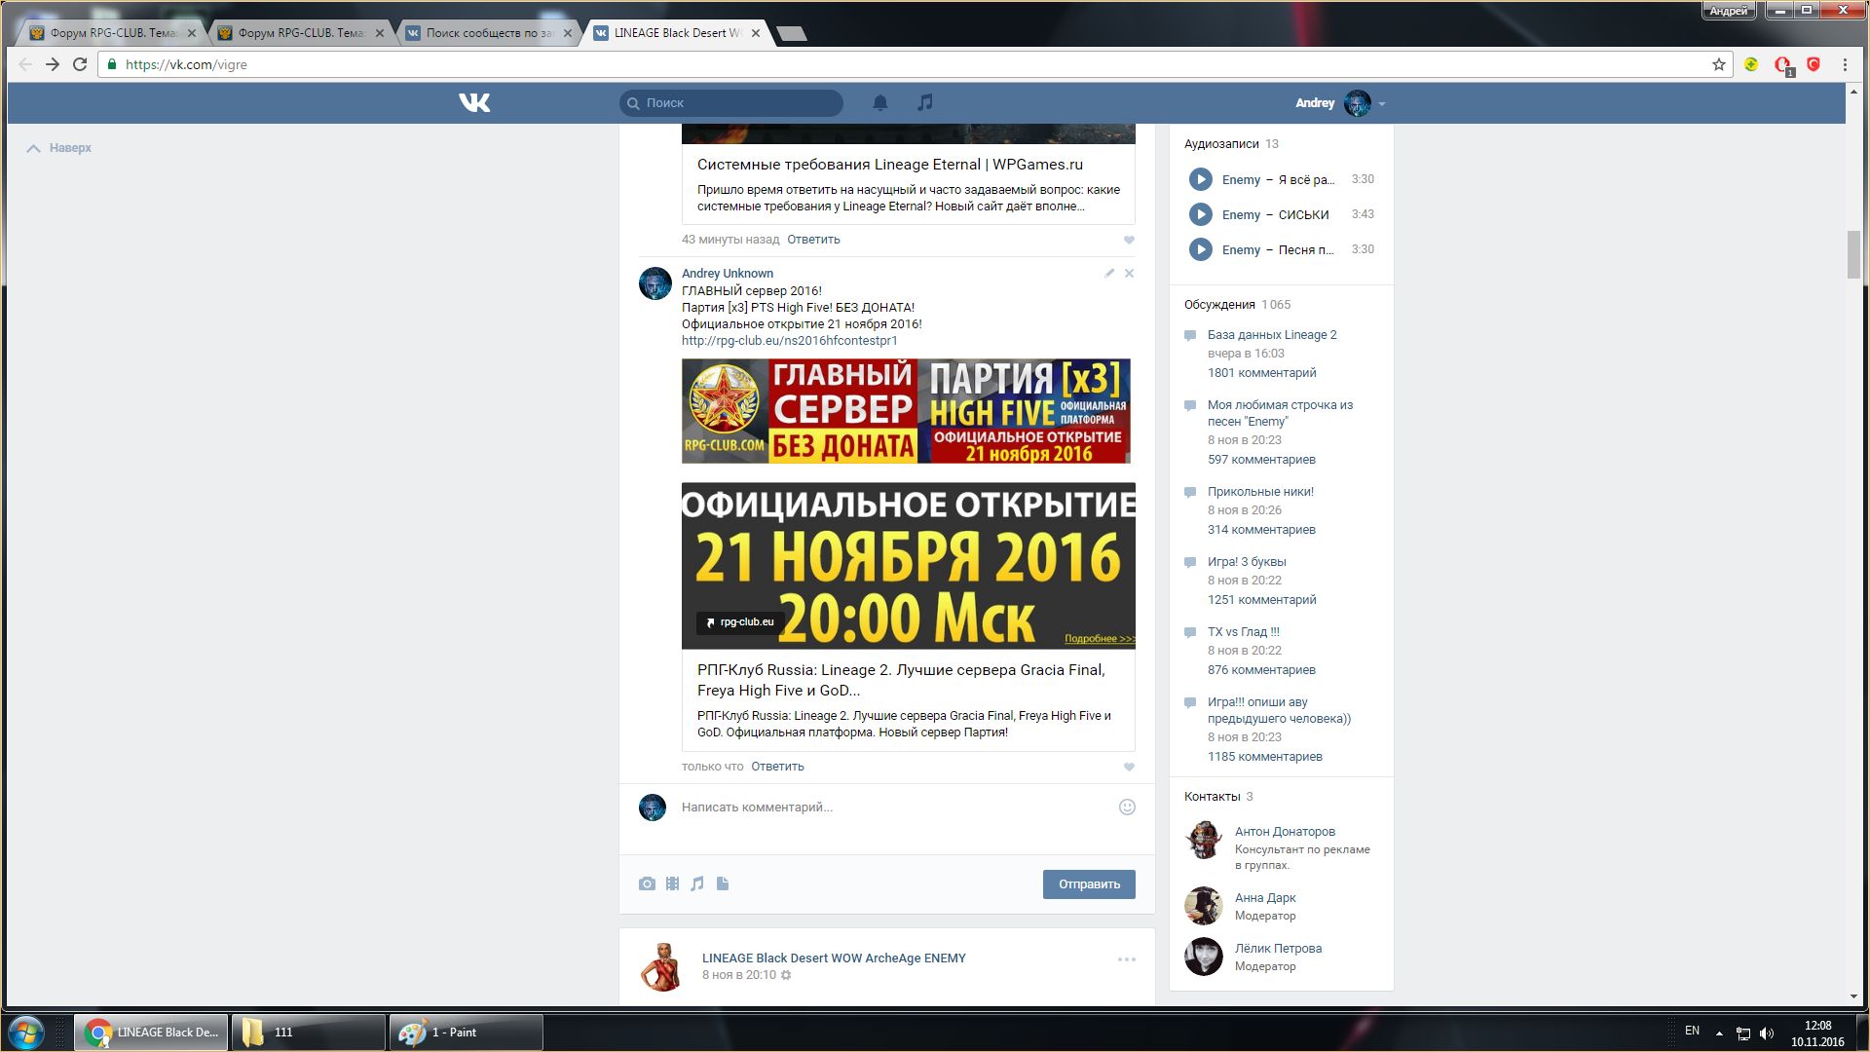Attach a document using file icon

tap(723, 883)
